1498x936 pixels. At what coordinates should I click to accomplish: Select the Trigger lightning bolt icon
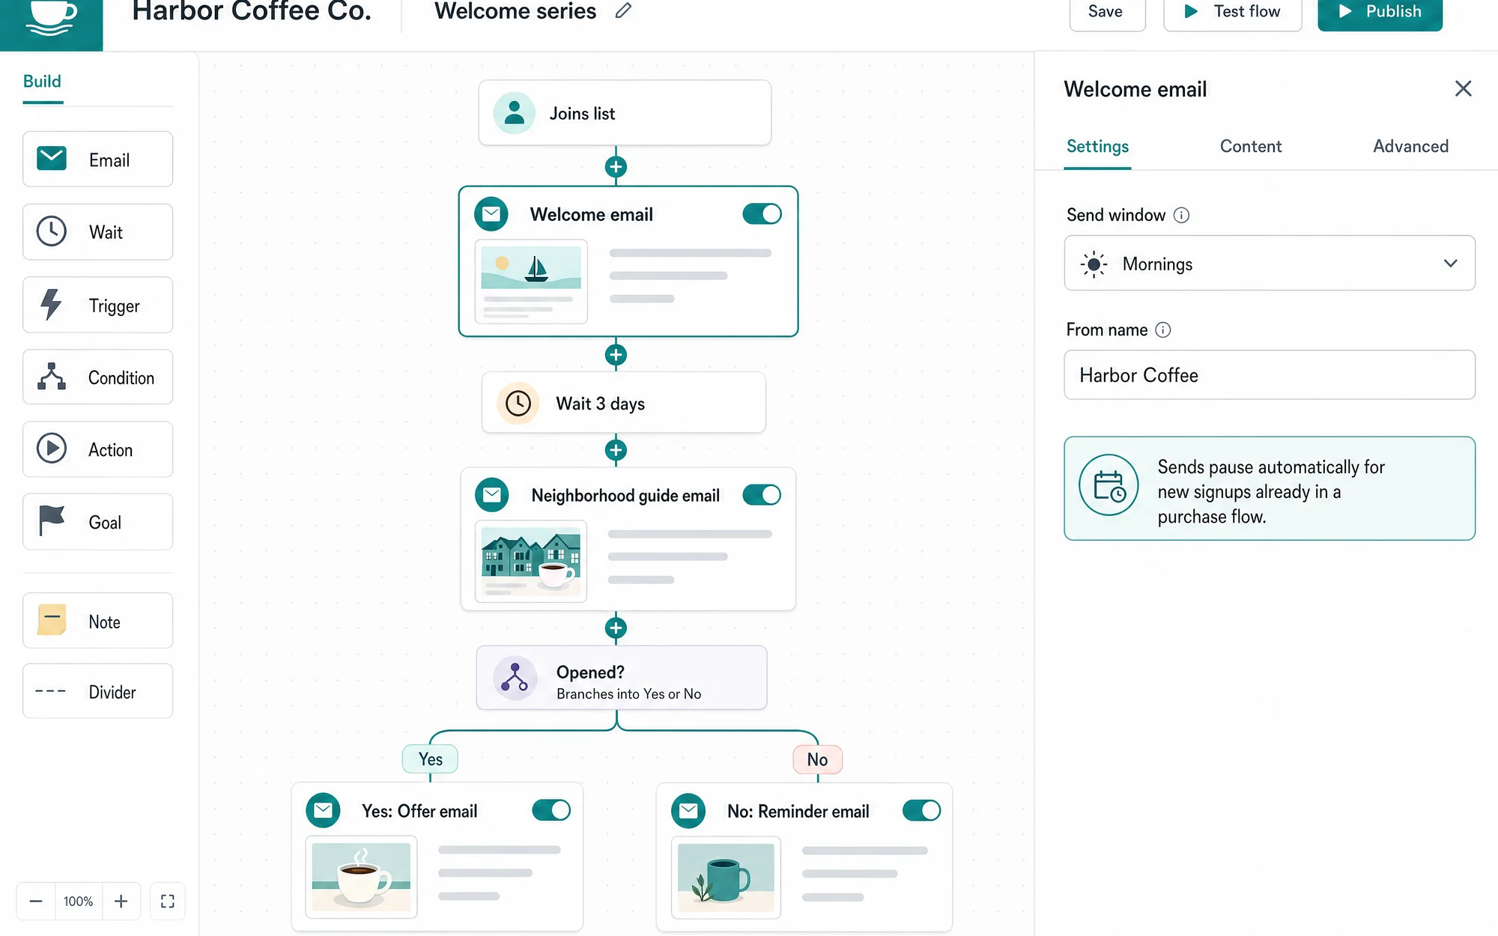(51, 305)
